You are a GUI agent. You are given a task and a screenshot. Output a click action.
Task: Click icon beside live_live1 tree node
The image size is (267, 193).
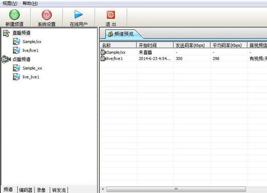17,77
